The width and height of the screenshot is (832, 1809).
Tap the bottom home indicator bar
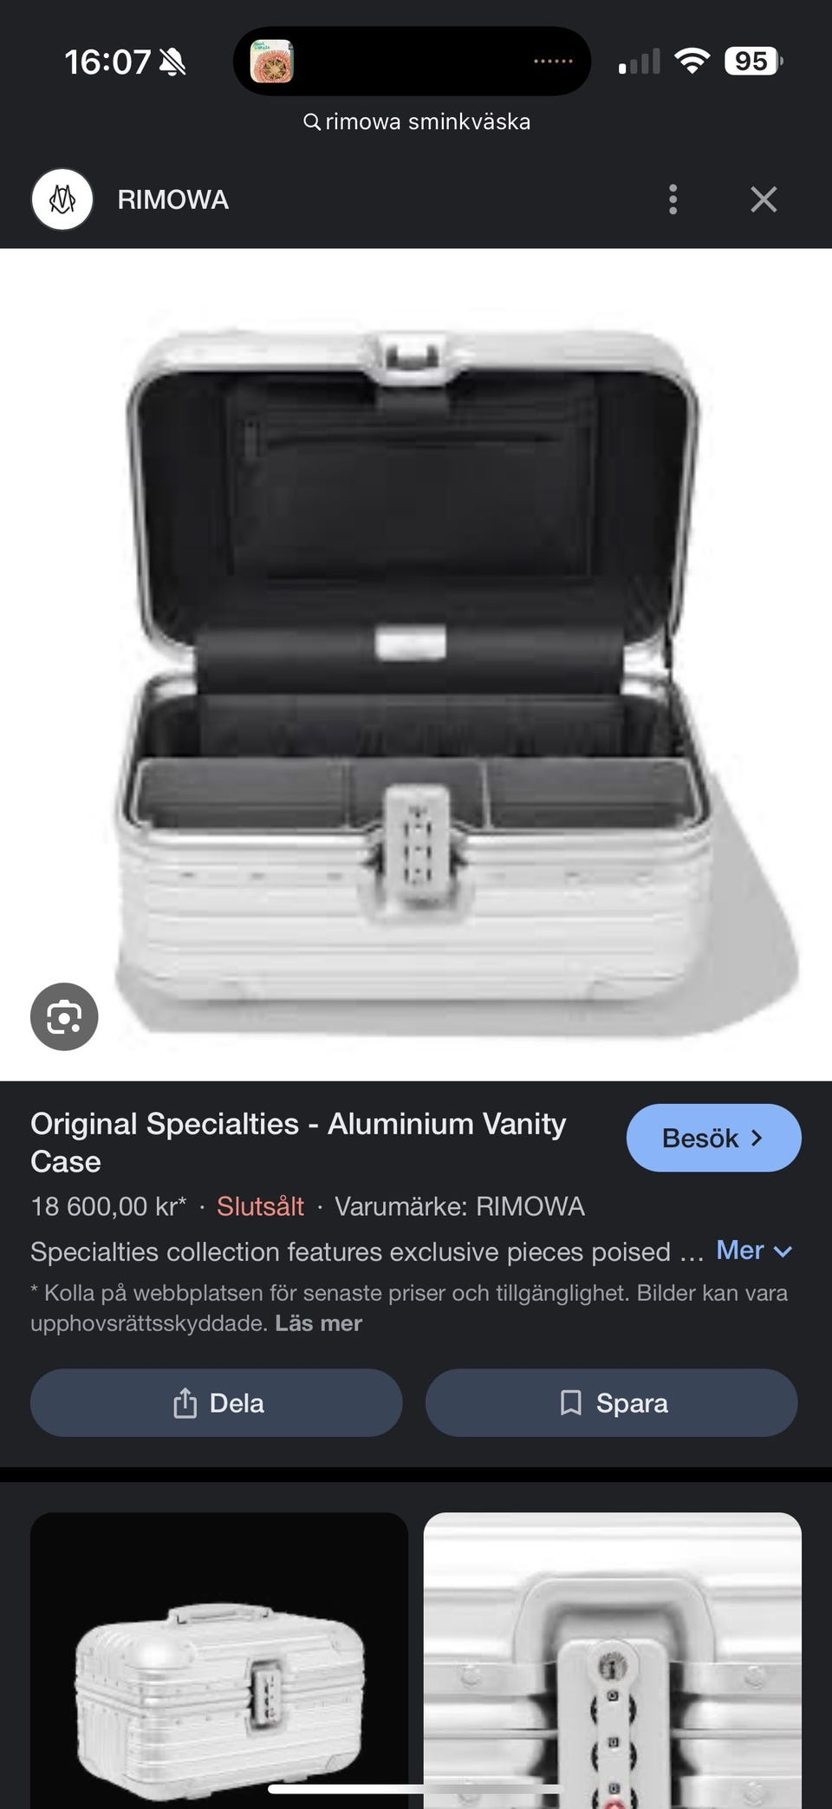[x=416, y=1788]
